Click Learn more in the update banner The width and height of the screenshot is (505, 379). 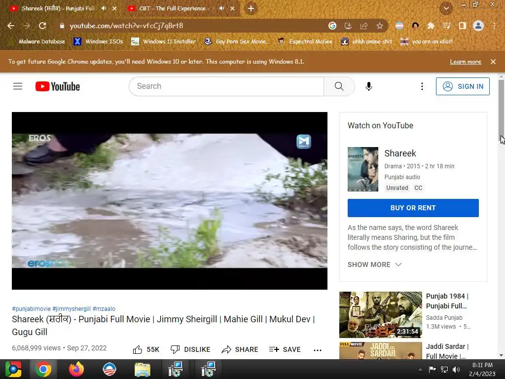click(x=466, y=62)
